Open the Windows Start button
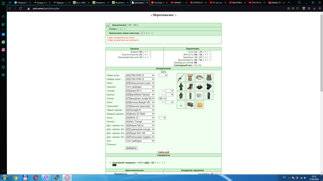Image resolution: width=323 pixels, height=181 pixels. click(x=4, y=178)
